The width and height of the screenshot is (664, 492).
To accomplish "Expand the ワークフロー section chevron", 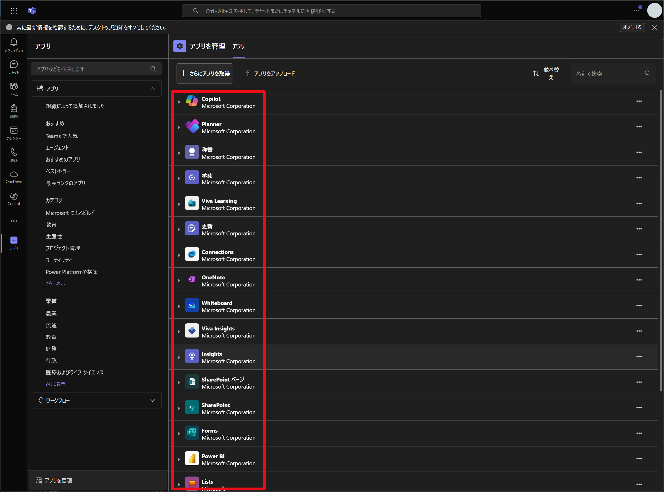I will tap(152, 401).
